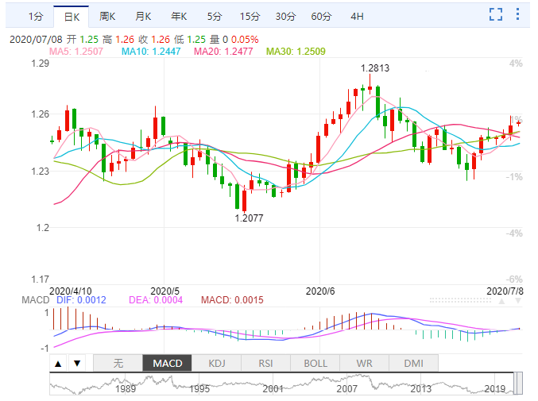Switch indicator to DMI

tap(413, 364)
